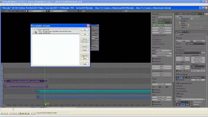The image size is (208, 117).
Task: Click Move up in the Available streams dialog
Action: [84, 39]
